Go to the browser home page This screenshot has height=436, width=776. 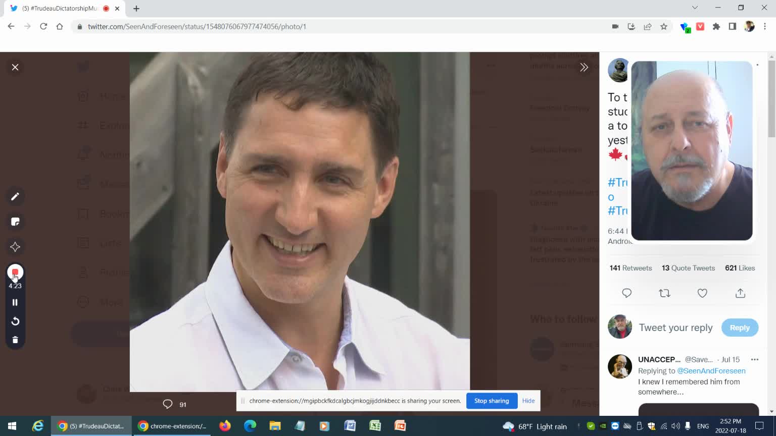click(60, 26)
